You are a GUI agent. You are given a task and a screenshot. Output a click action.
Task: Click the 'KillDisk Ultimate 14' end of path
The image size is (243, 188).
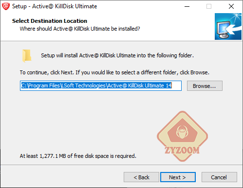pyautogui.click(x=150, y=85)
